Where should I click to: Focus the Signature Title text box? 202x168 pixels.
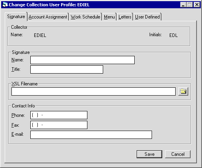point(67,70)
